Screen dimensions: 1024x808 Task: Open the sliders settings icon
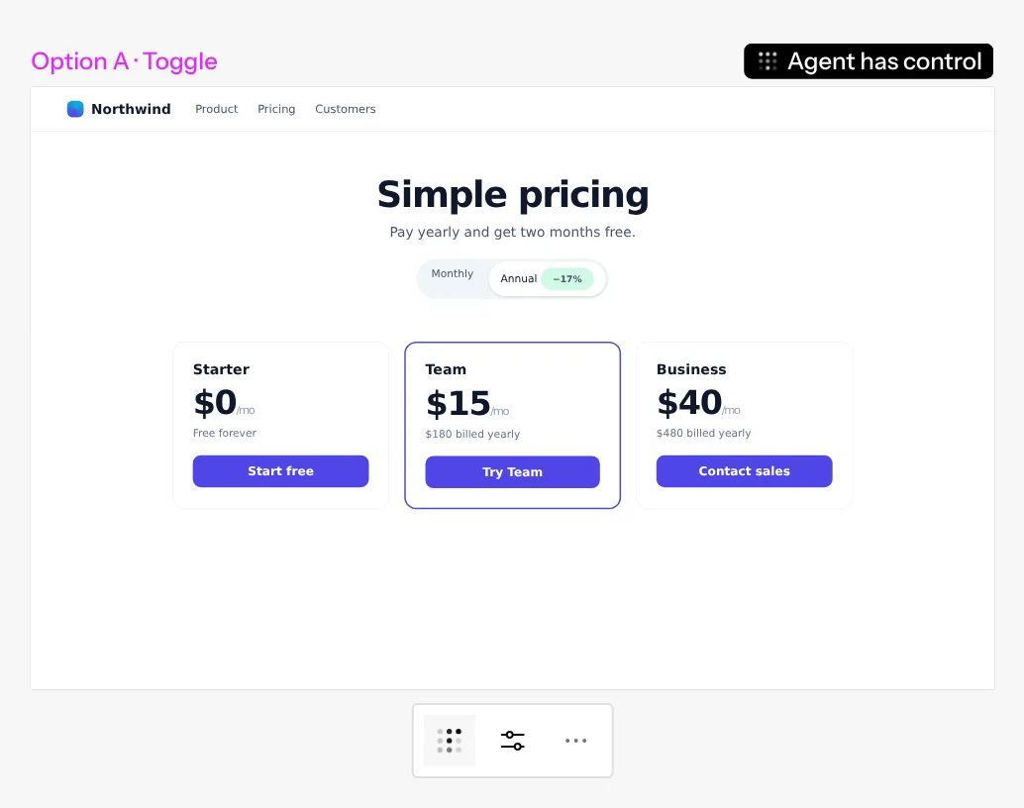pyautogui.click(x=513, y=740)
